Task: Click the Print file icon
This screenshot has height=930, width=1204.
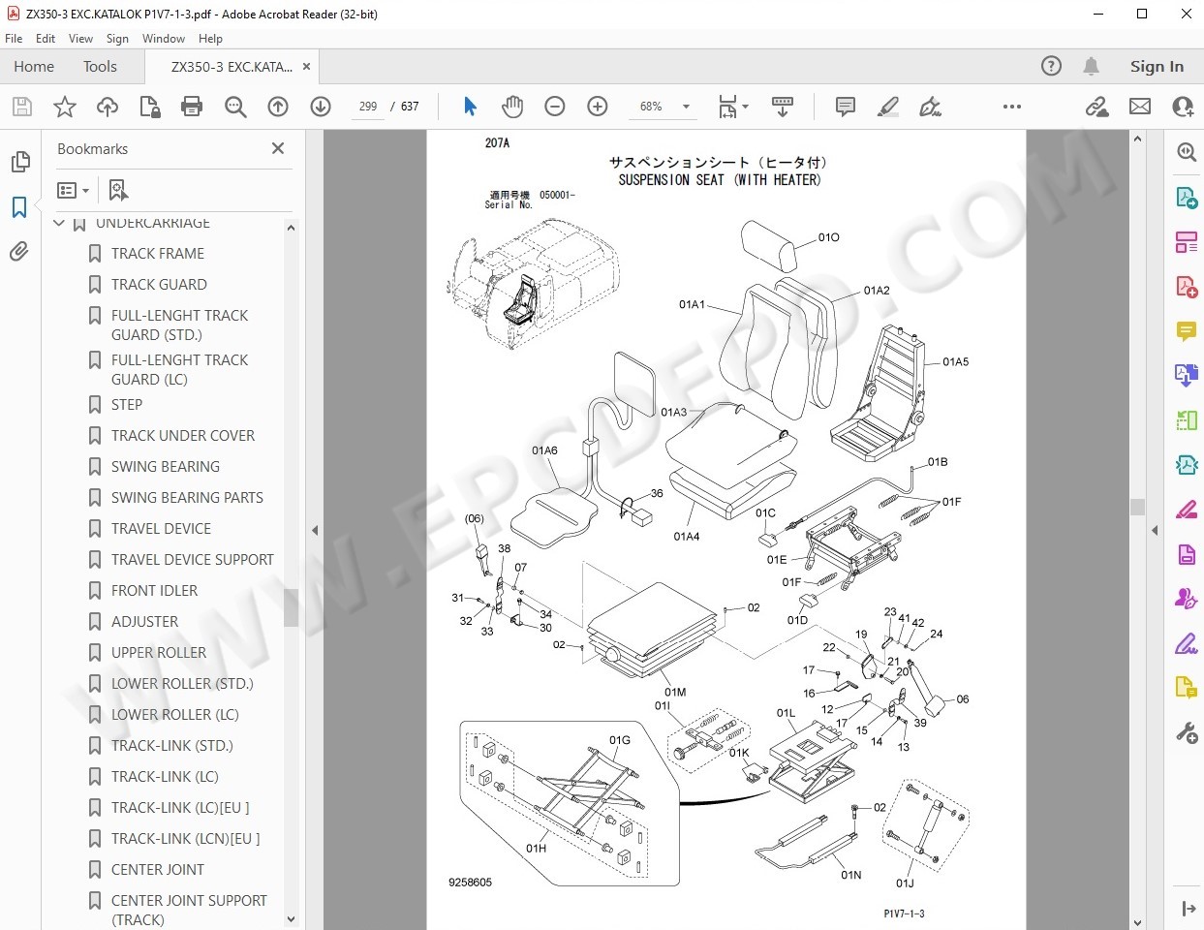Action: point(192,107)
